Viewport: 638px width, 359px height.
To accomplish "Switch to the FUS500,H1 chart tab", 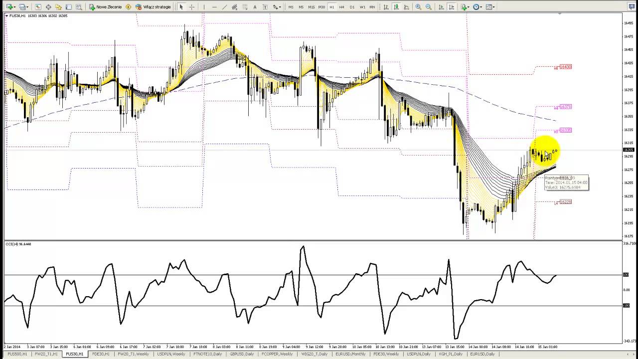I will click(17, 354).
